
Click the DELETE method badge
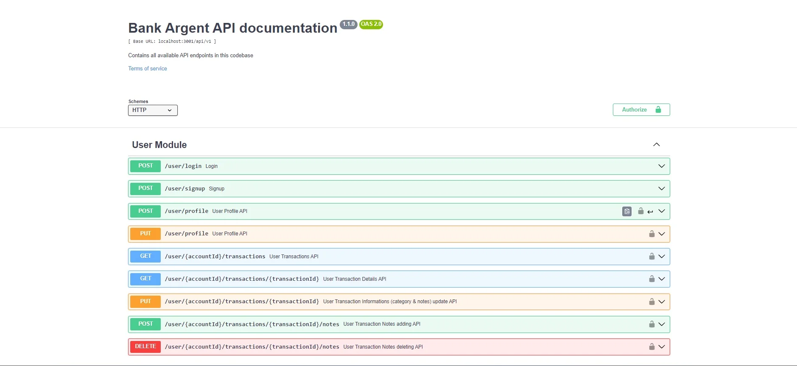145,346
